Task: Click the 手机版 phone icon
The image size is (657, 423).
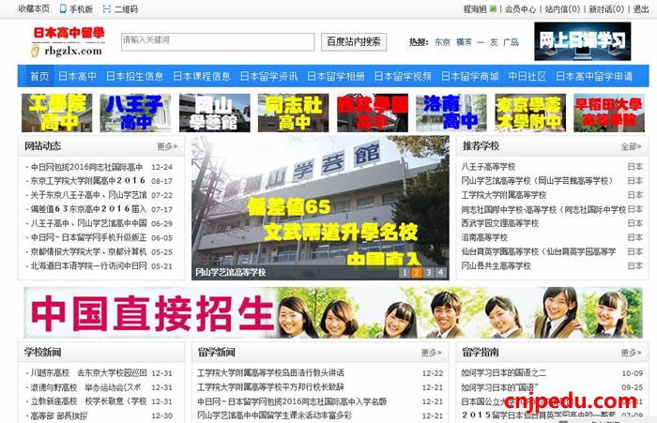Action: click(x=63, y=8)
